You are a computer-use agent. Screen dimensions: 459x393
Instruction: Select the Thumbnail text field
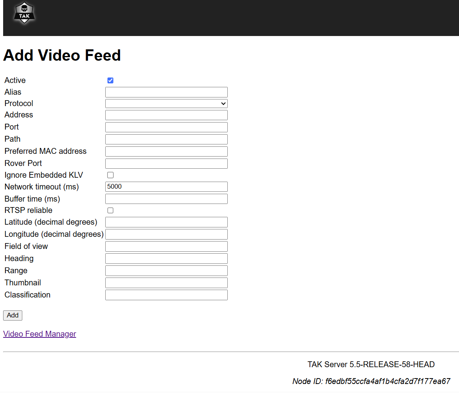click(x=166, y=283)
